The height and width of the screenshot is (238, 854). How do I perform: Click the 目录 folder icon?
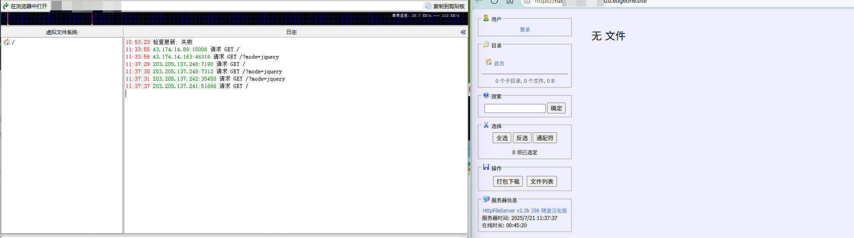(486, 44)
